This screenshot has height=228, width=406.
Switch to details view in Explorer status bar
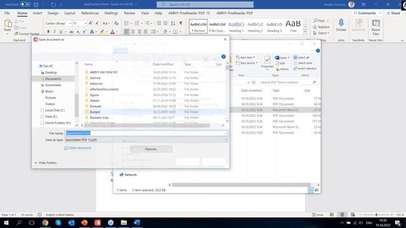tap(311, 190)
